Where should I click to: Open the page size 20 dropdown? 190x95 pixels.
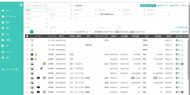pos(89,32)
